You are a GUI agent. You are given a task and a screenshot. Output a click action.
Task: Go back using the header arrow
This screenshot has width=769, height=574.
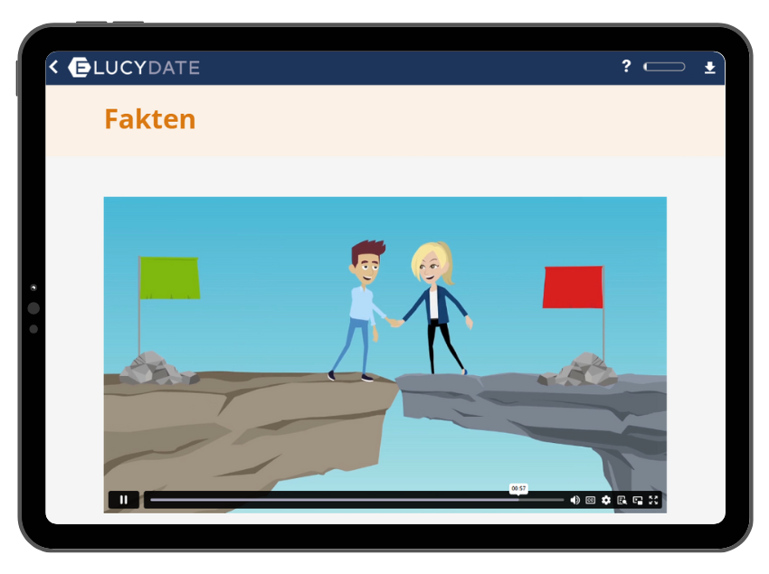[x=54, y=67]
